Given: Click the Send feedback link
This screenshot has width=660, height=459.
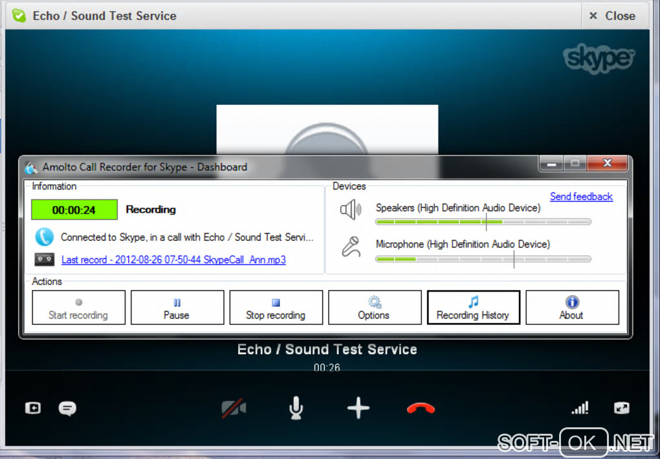Looking at the screenshot, I should pyautogui.click(x=581, y=197).
